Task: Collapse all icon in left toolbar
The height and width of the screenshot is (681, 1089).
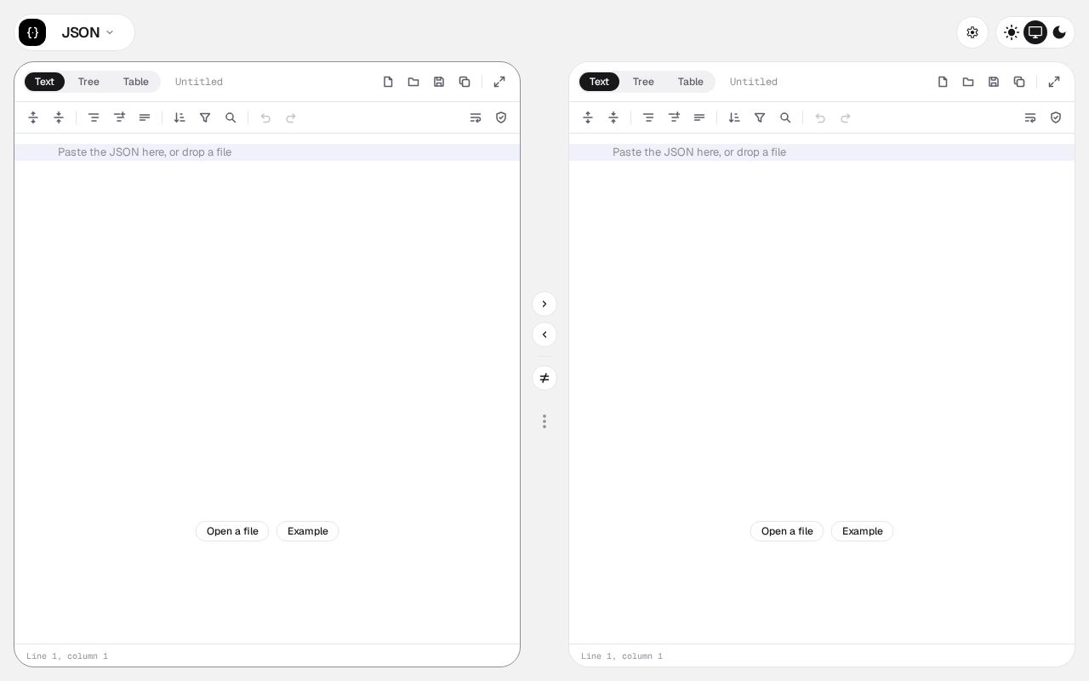Action: point(59,117)
